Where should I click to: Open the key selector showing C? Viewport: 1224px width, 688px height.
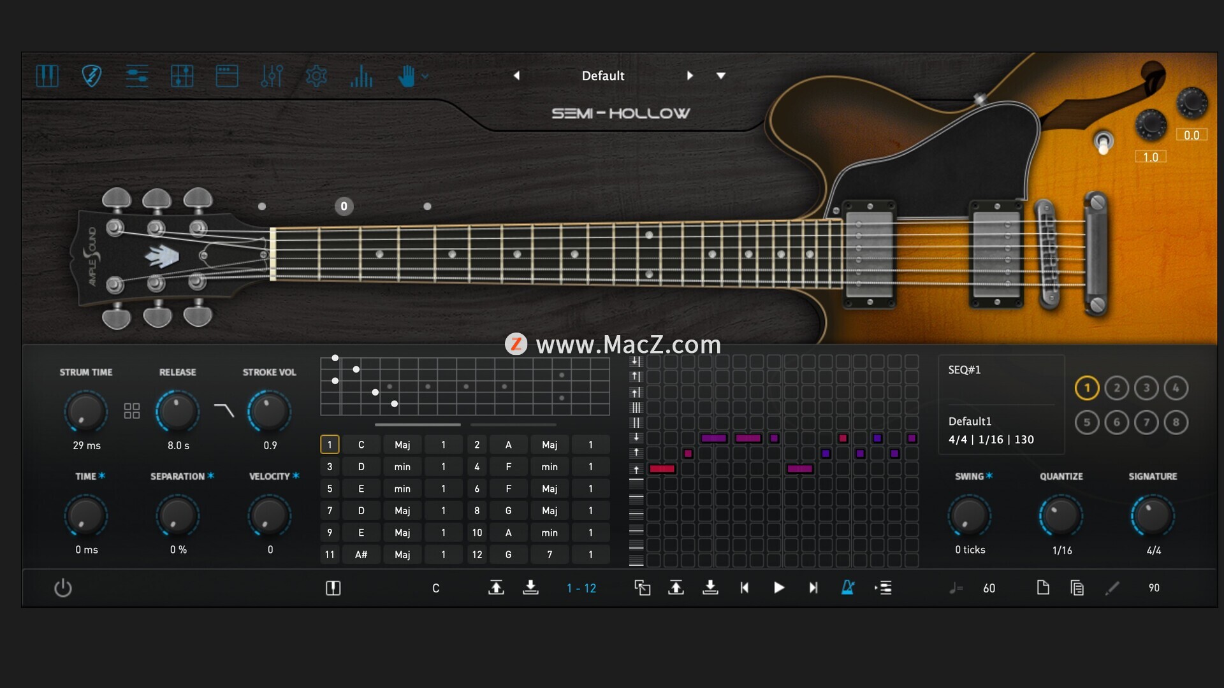click(436, 588)
